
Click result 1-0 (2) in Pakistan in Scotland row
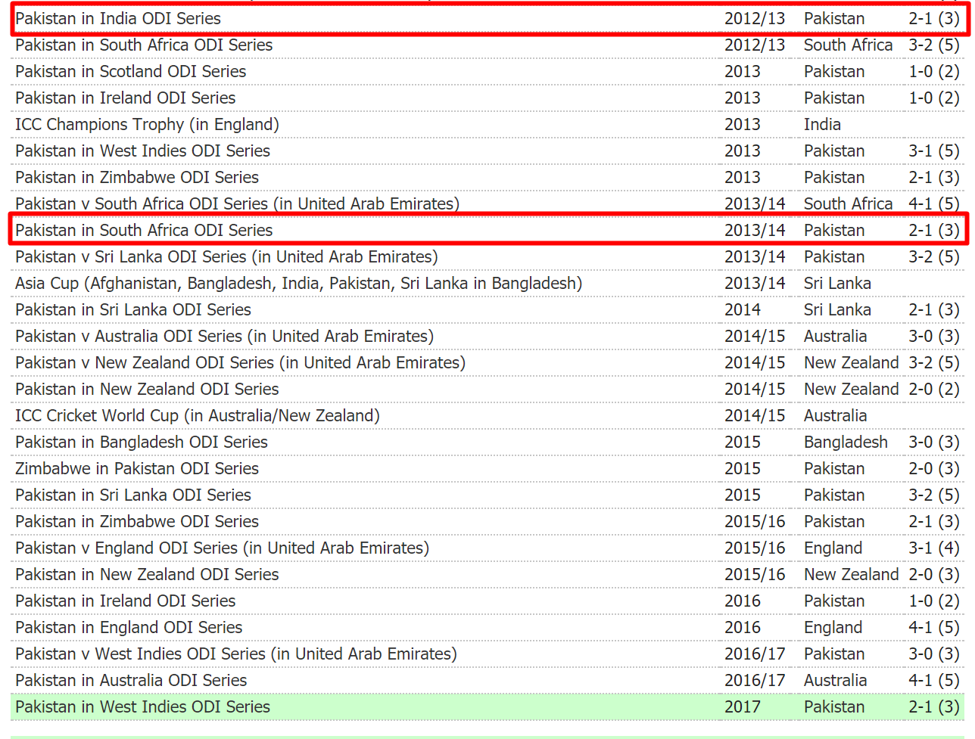[x=934, y=71]
